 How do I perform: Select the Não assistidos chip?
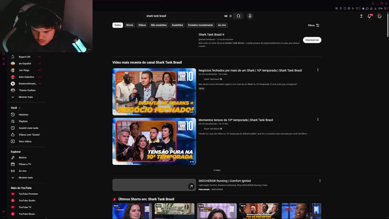click(159, 25)
